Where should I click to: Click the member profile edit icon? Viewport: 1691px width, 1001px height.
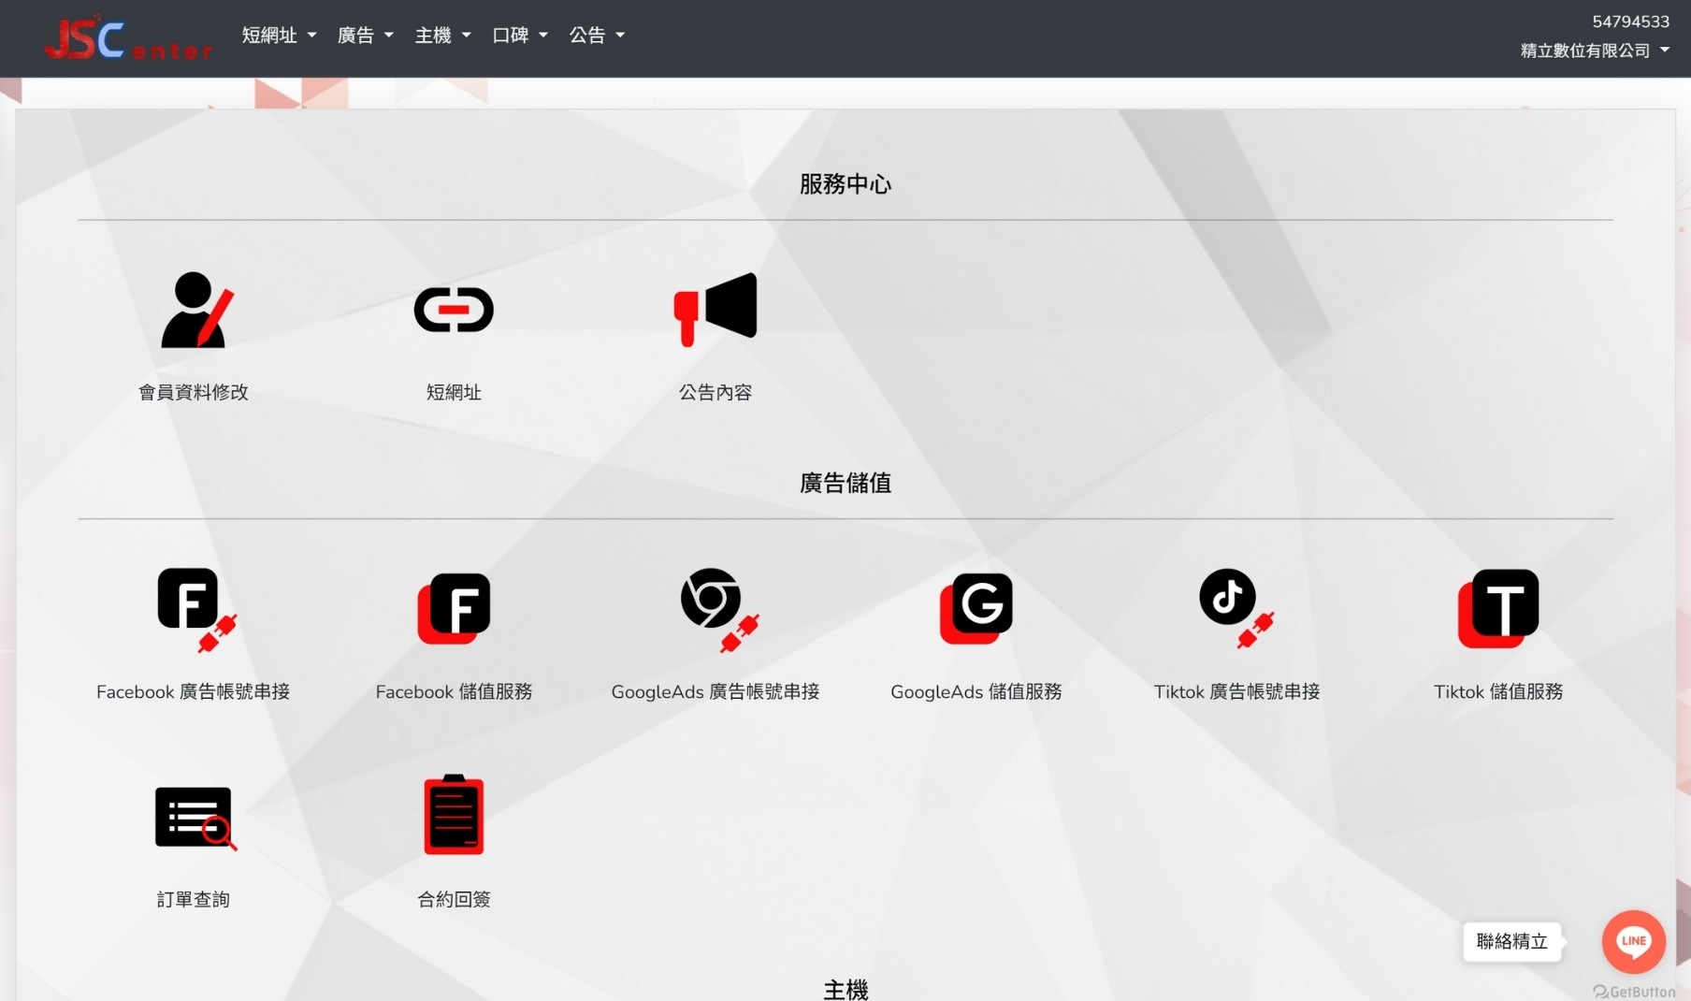click(x=195, y=311)
